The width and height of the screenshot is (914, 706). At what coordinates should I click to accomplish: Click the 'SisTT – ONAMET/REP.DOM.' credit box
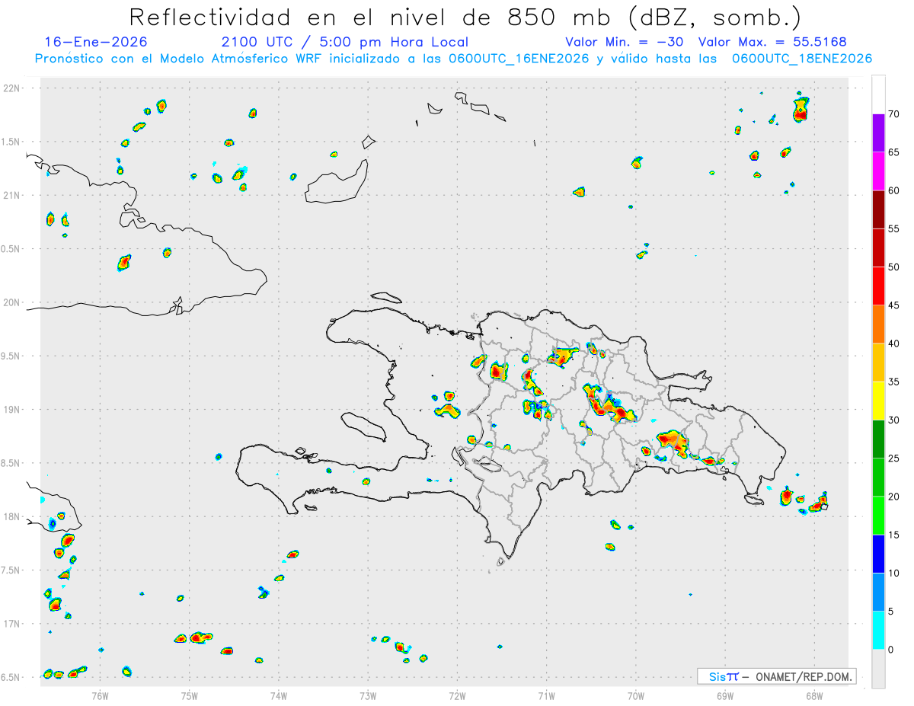tap(776, 676)
